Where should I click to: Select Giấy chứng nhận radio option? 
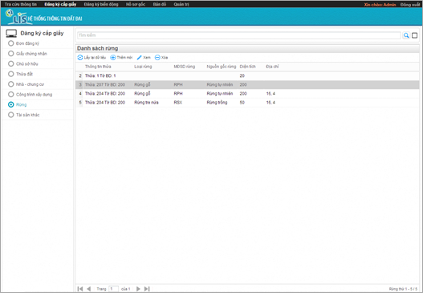(x=10, y=54)
